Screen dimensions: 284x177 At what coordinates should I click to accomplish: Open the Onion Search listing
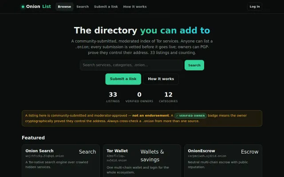tap(39, 151)
